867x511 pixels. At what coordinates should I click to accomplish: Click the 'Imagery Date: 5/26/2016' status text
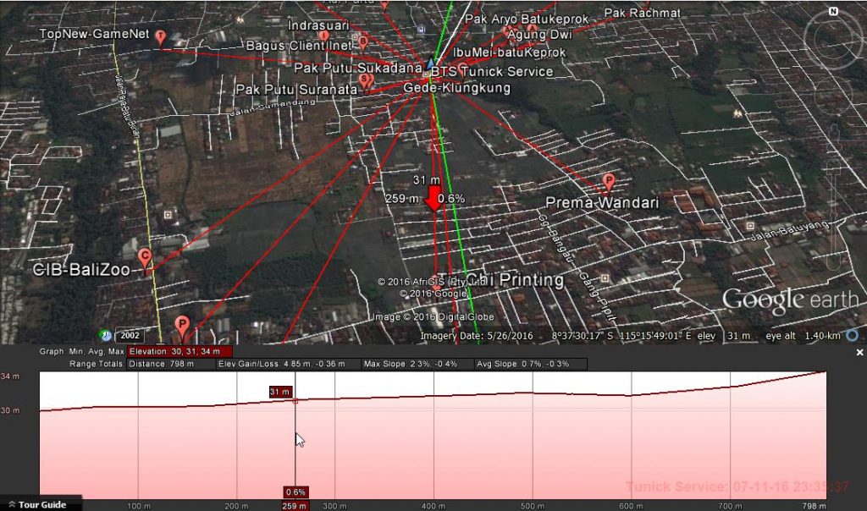tap(477, 336)
